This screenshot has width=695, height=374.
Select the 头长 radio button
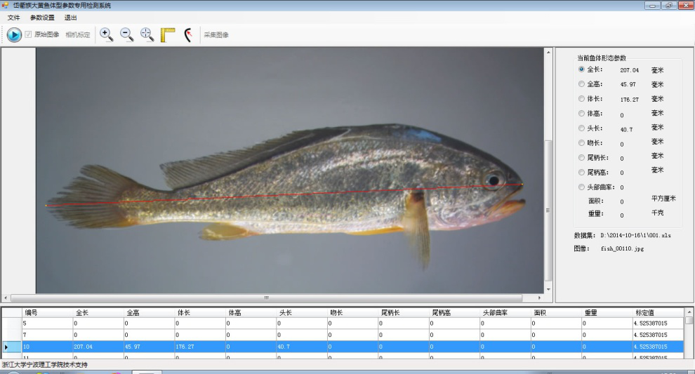[x=581, y=128]
